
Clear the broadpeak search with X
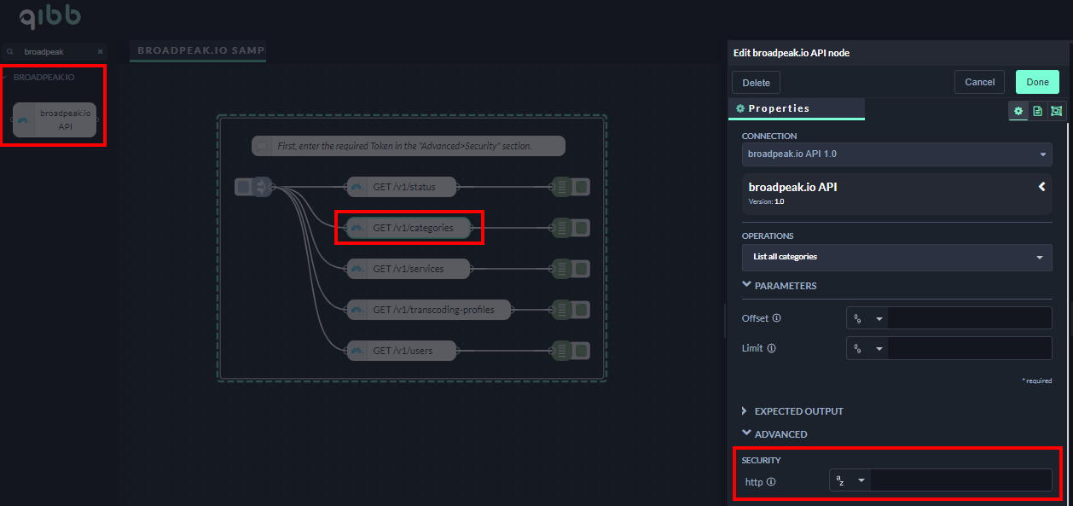[x=100, y=52]
